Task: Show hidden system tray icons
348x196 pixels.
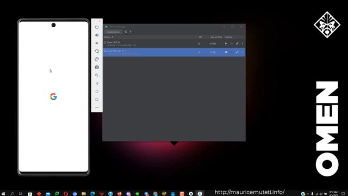Action: click(308, 194)
